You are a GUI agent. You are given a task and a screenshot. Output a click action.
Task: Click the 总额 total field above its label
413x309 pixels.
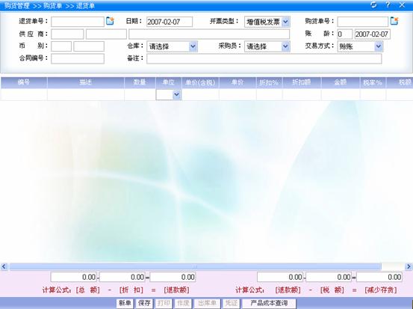point(73,277)
